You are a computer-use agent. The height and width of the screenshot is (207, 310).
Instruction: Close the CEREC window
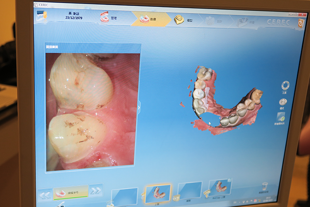click(302, 15)
